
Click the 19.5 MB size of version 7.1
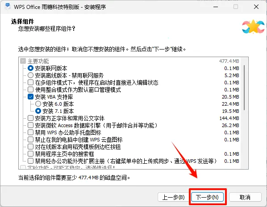230,111
